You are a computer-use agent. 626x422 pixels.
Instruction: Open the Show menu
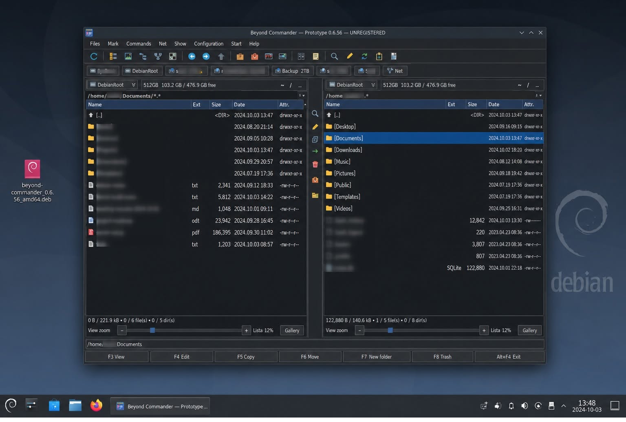(180, 44)
